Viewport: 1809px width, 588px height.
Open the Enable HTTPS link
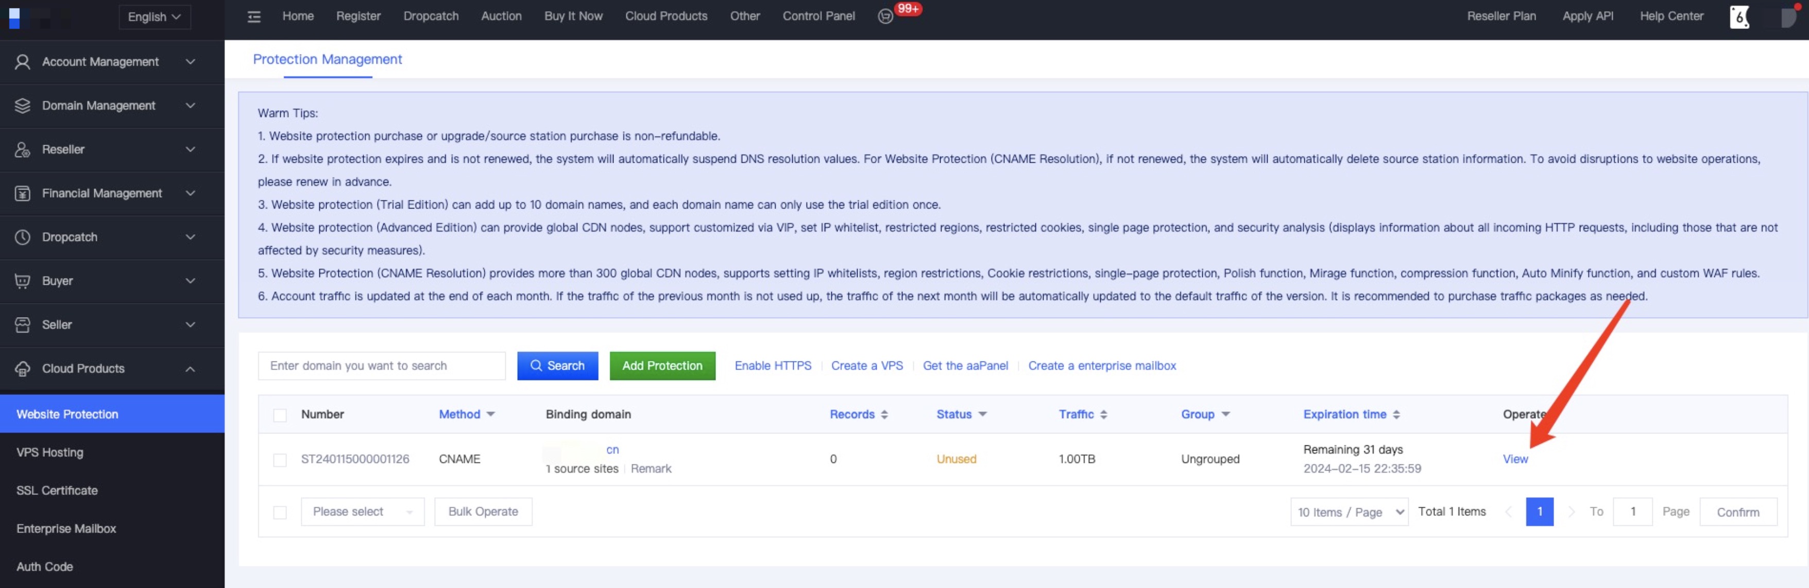pyautogui.click(x=773, y=366)
